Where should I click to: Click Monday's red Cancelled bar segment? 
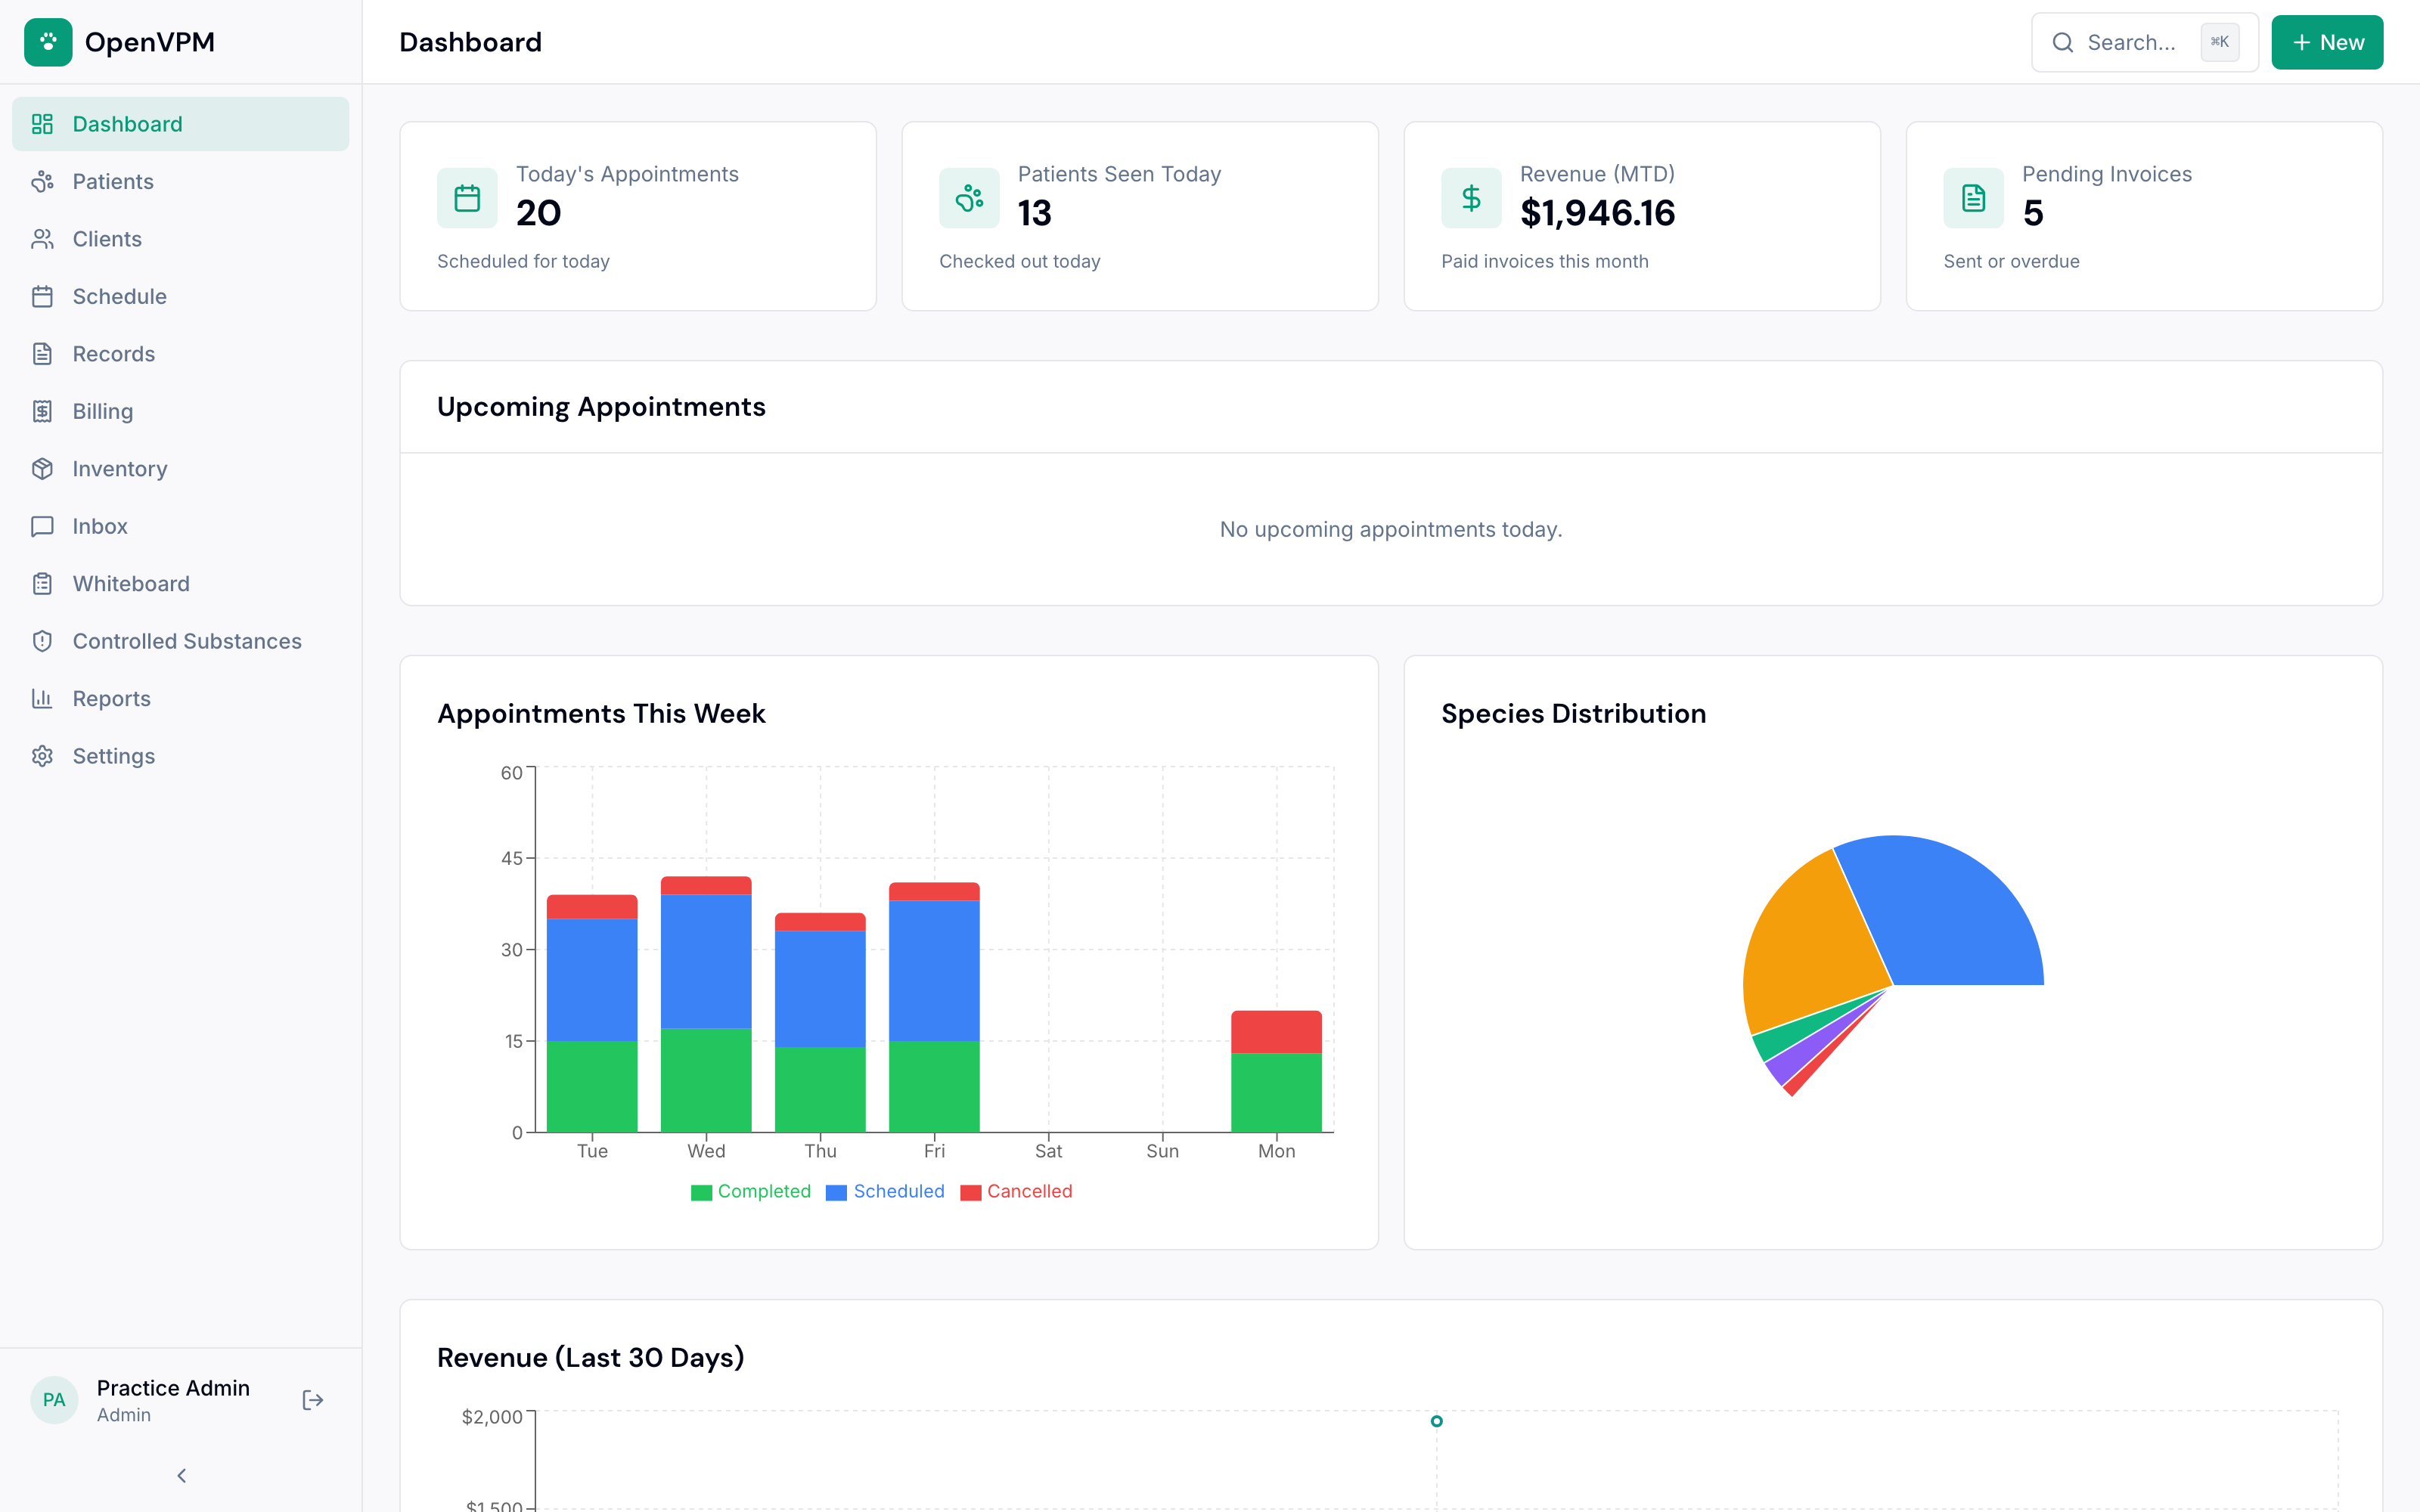point(1276,1031)
